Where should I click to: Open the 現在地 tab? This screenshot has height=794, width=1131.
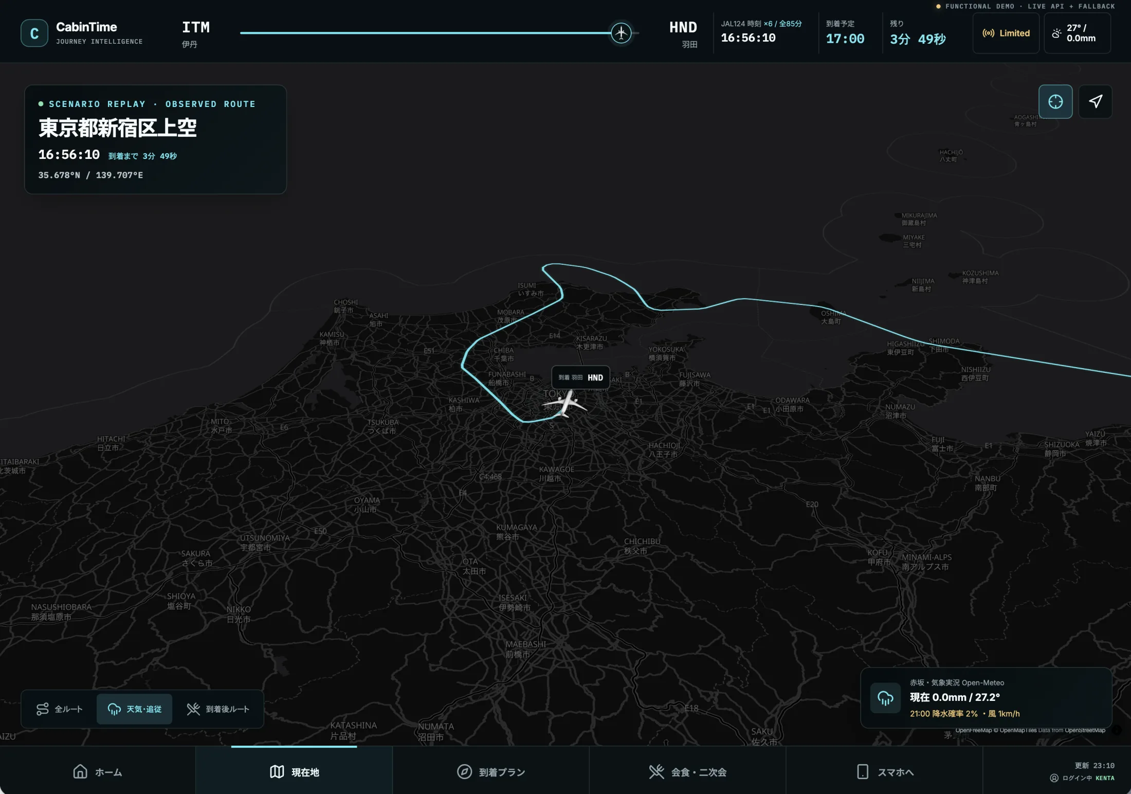pos(294,771)
